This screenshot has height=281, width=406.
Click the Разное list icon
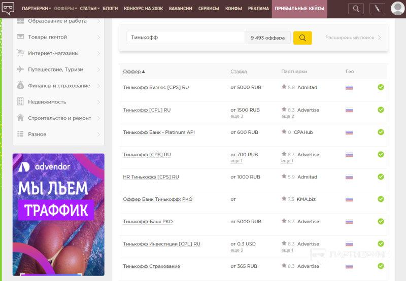[20, 134]
